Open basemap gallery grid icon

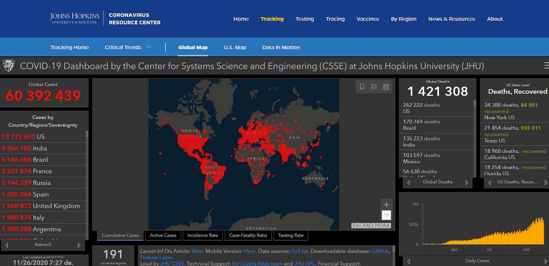(386, 87)
